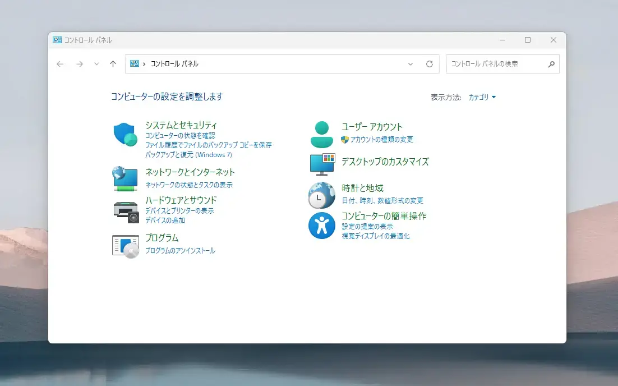The width and height of the screenshot is (618, 386).
Task: Open プログラムのアンインストール link
Action: coord(180,251)
